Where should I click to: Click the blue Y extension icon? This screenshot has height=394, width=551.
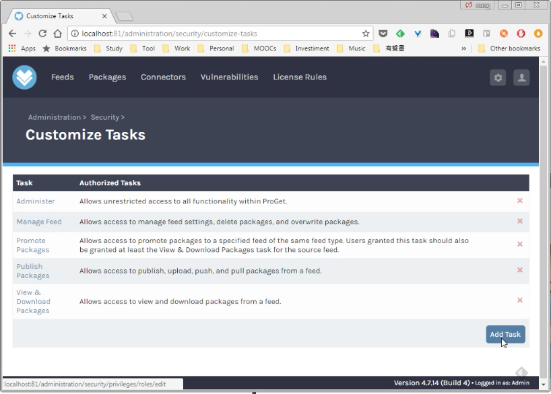tap(418, 34)
